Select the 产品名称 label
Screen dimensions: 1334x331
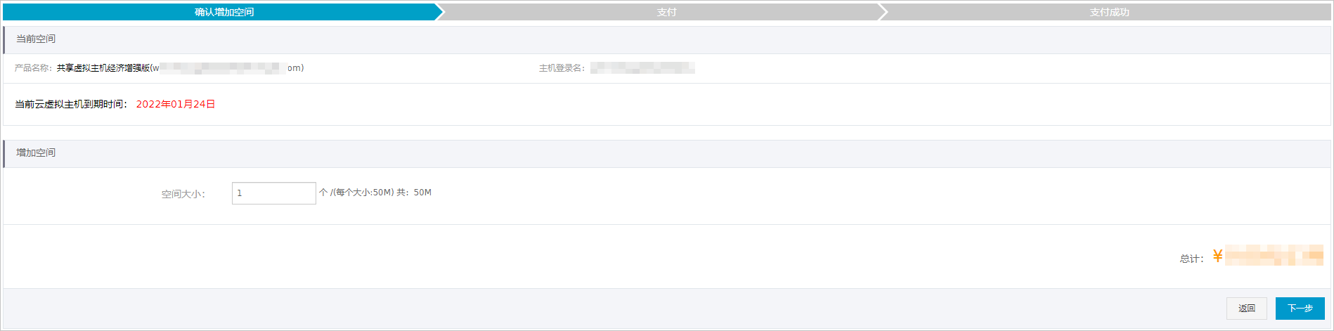coord(33,68)
